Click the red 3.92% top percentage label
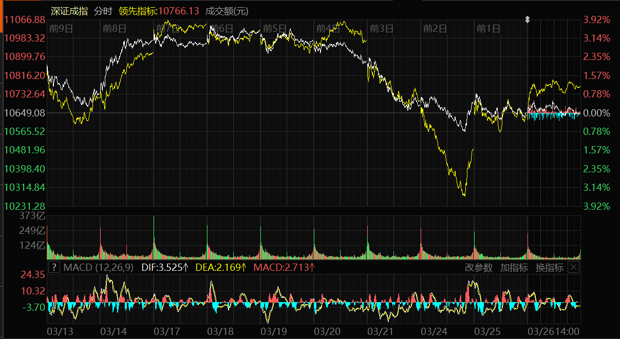This screenshot has height=339, width=620. [x=597, y=19]
